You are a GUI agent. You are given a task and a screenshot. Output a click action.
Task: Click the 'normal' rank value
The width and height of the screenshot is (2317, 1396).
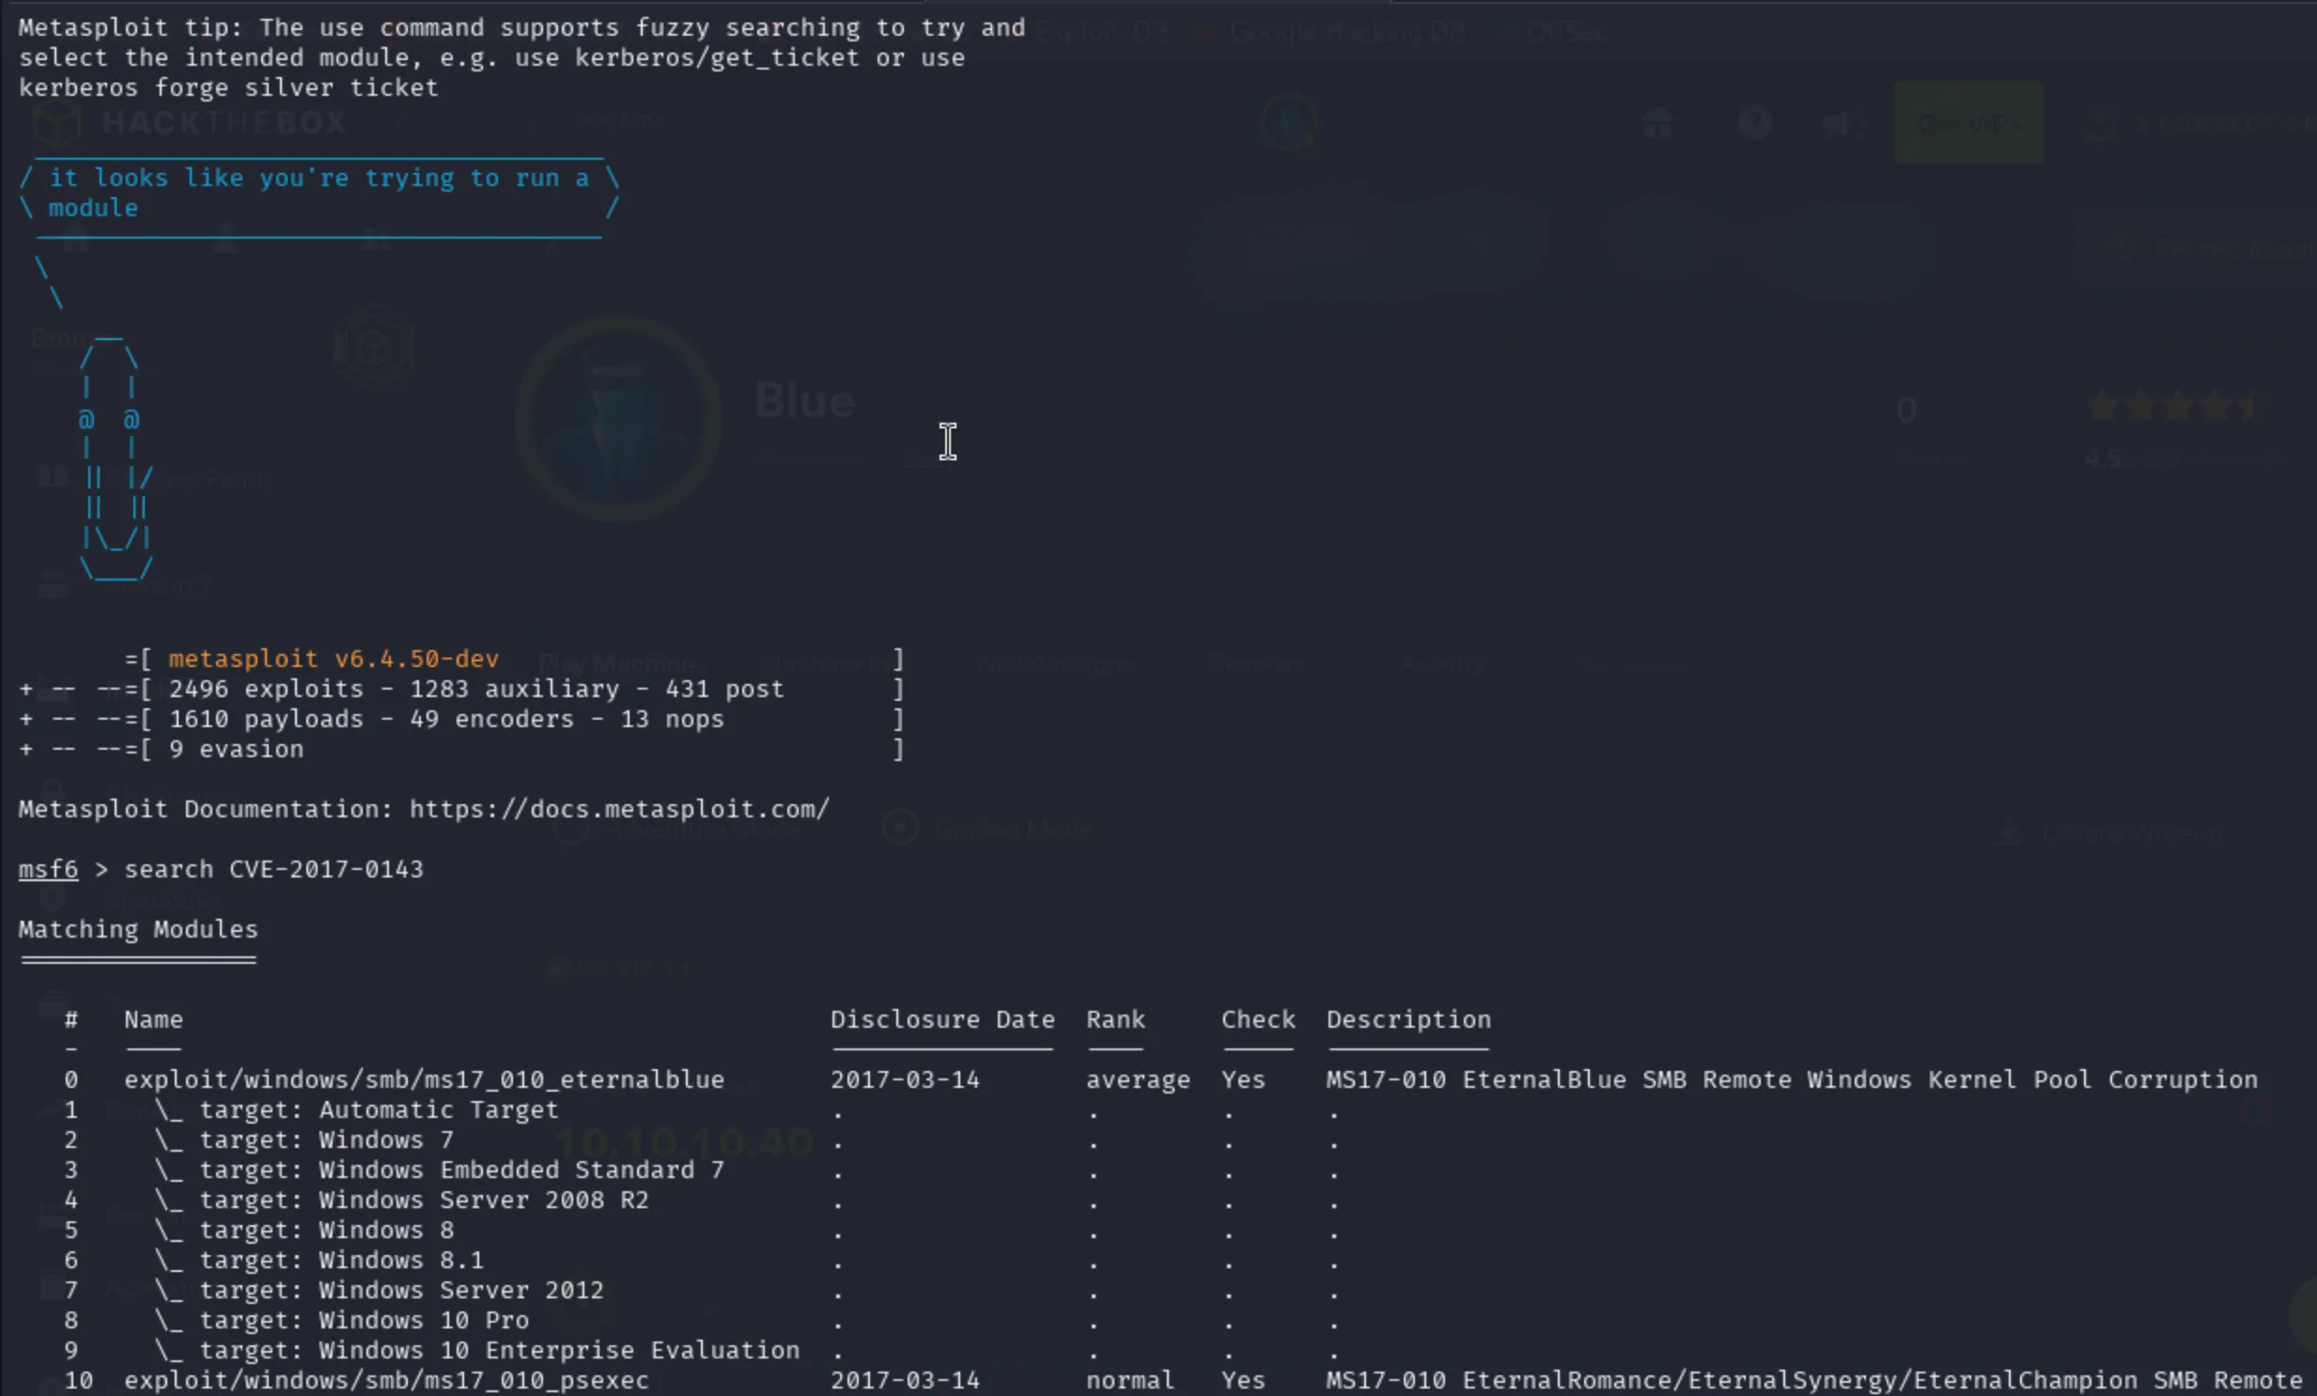pyautogui.click(x=1130, y=1380)
